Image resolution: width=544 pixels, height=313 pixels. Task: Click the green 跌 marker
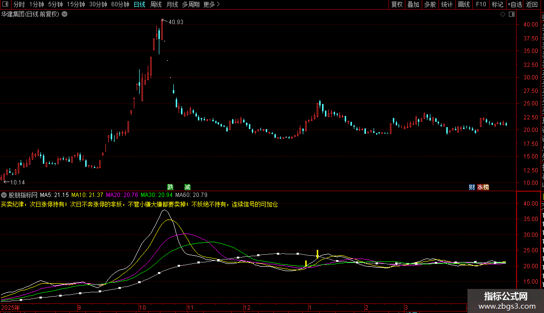coord(170,187)
